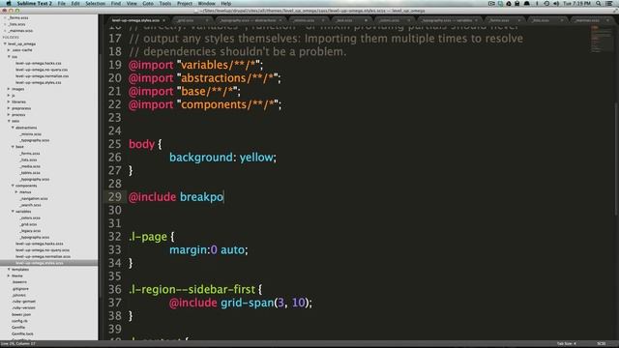Viewport: 619px width, 348px height.
Task: Open level-up-omega.hacks.css in css folder
Action: (x=39, y=63)
